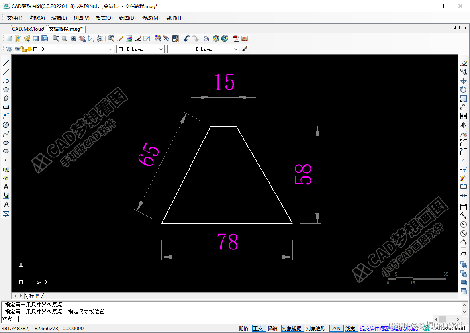Switch to the CAD.MxCloud tab
This screenshot has height=333, width=470.
click(x=28, y=29)
